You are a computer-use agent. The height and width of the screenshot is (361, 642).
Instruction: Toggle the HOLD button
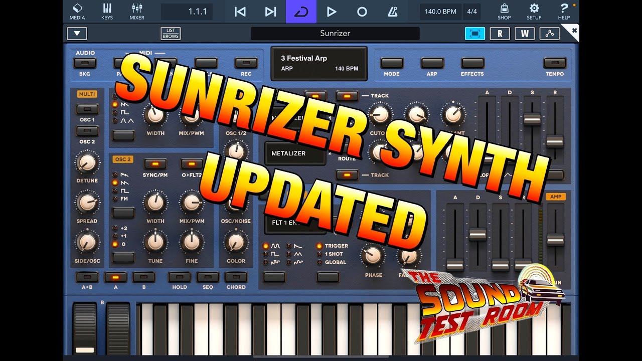tap(179, 277)
